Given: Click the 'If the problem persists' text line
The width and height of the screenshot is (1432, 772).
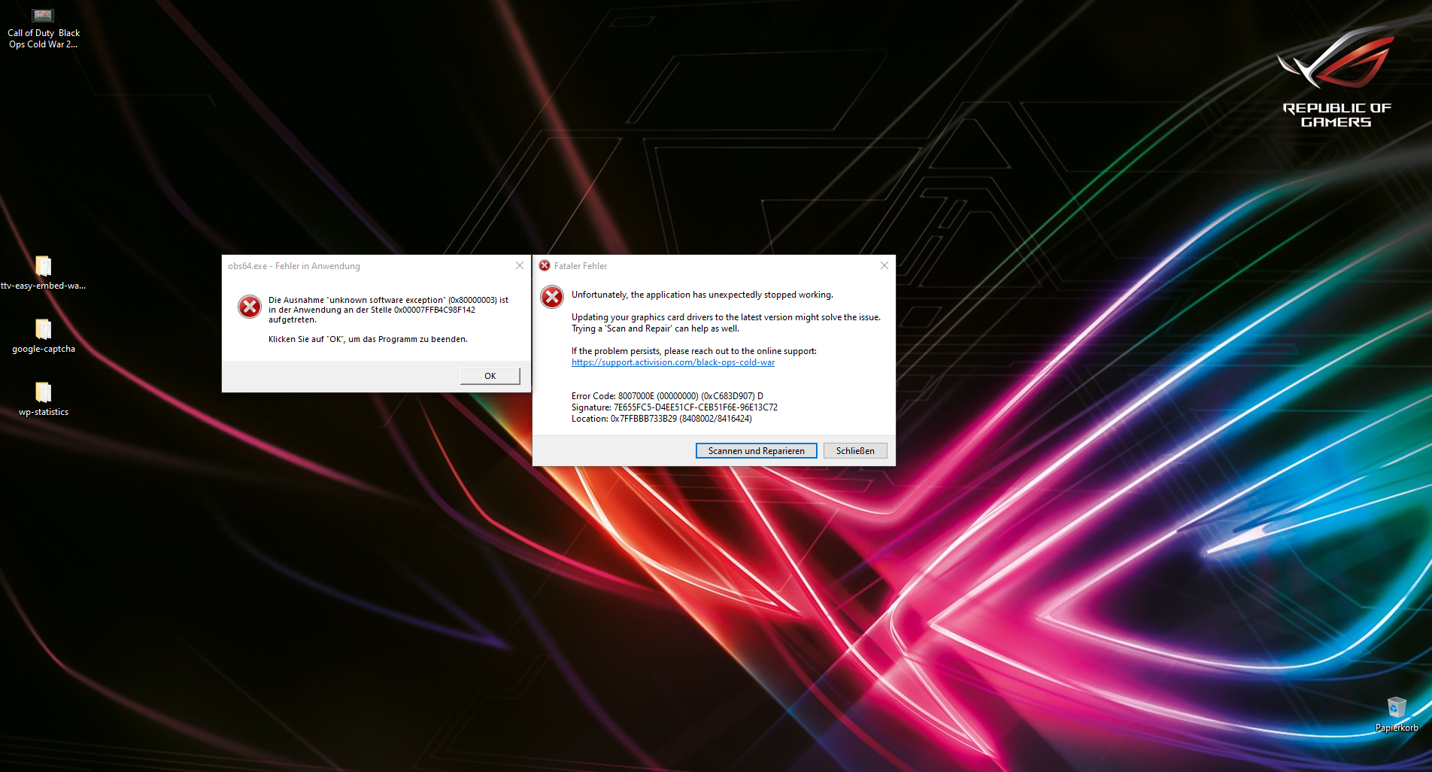Looking at the screenshot, I should [694, 351].
